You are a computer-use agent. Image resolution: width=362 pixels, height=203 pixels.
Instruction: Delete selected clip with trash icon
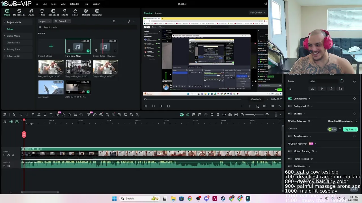tap(33, 115)
